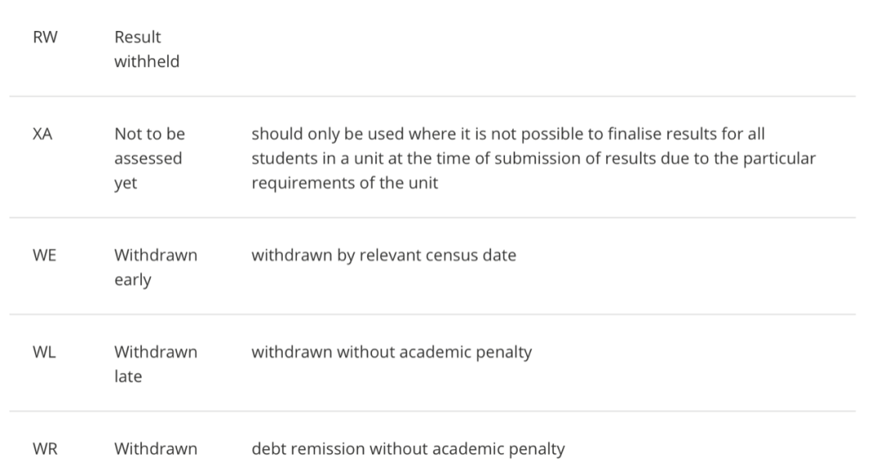
Task: Select the WL grade code
Action: pyautogui.click(x=44, y=352)
